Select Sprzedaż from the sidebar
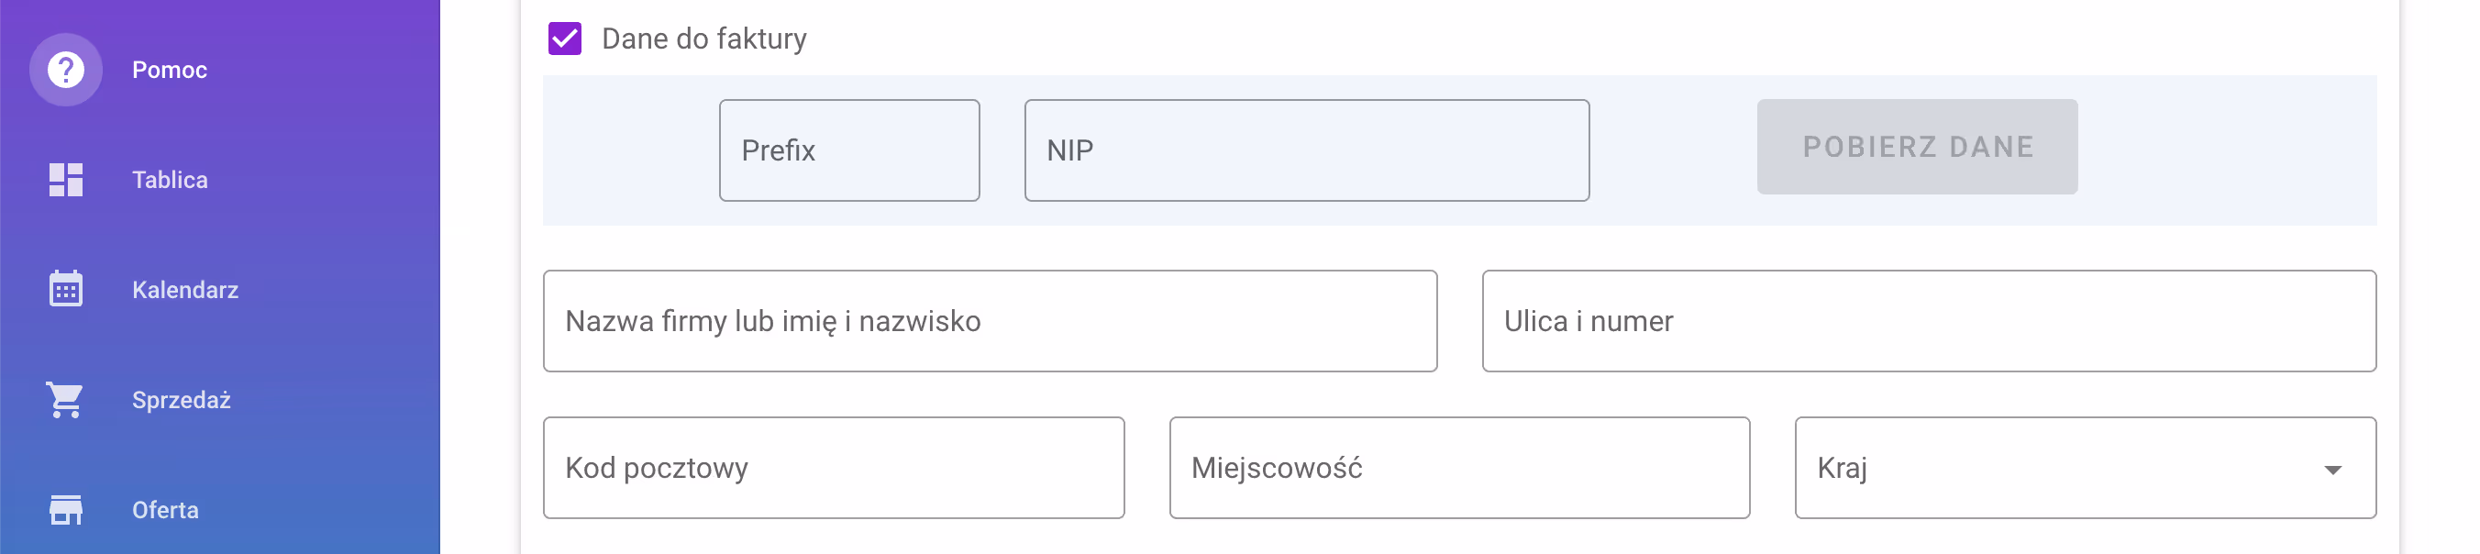This screenshot has height=554, width=2480. point(181,400)
